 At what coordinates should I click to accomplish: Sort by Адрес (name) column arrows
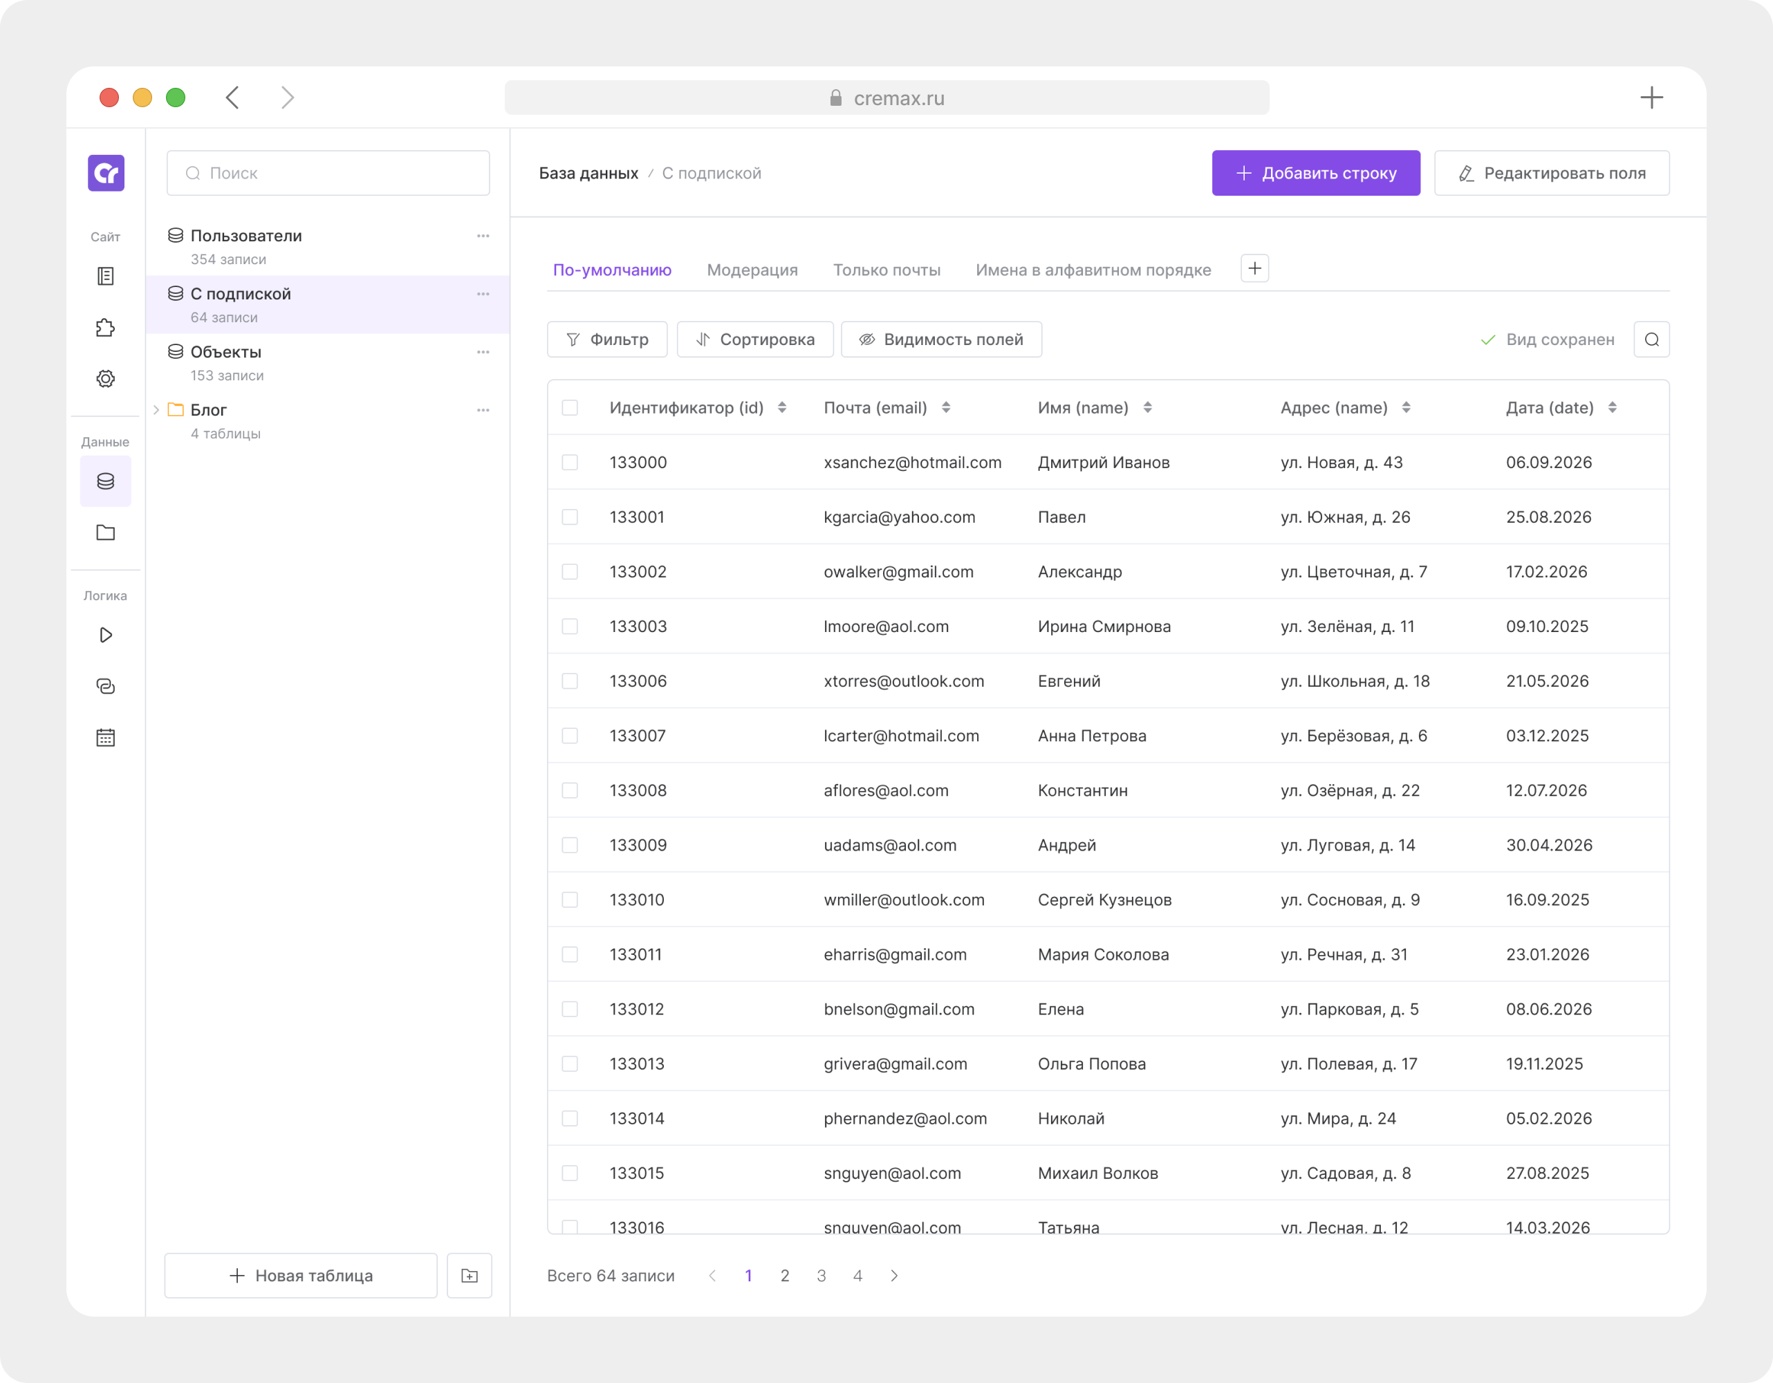click(x=1406, y=407)
